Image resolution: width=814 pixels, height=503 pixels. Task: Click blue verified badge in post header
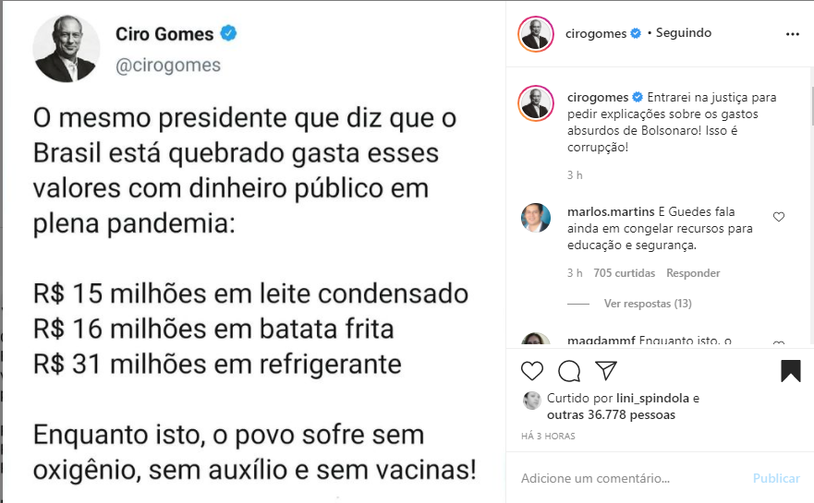[636, 33]
